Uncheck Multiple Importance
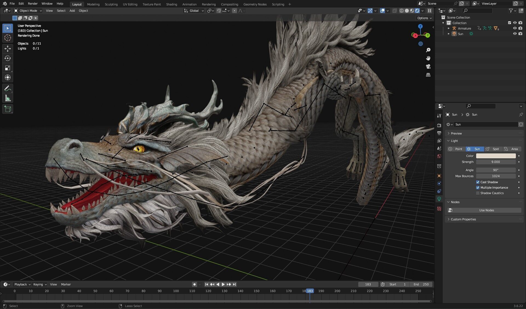 [x=478, y=188]
